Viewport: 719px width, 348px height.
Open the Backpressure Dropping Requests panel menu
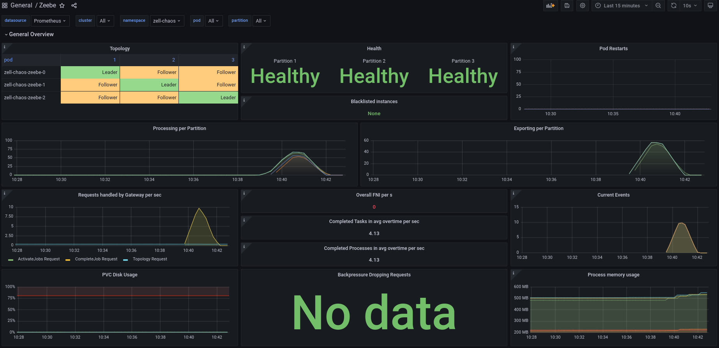point(374,275)
